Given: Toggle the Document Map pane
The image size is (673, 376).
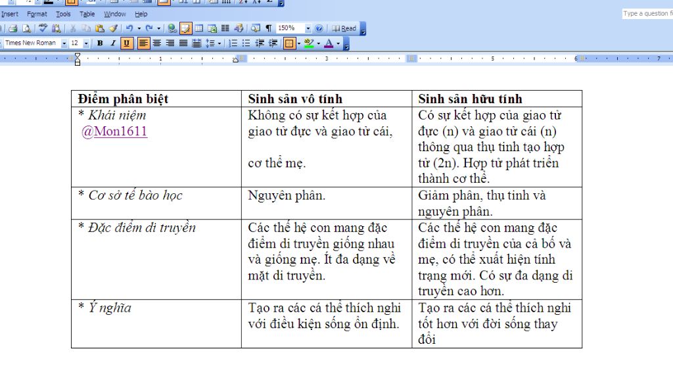Looking at the screenshot, I should (256, 28).
